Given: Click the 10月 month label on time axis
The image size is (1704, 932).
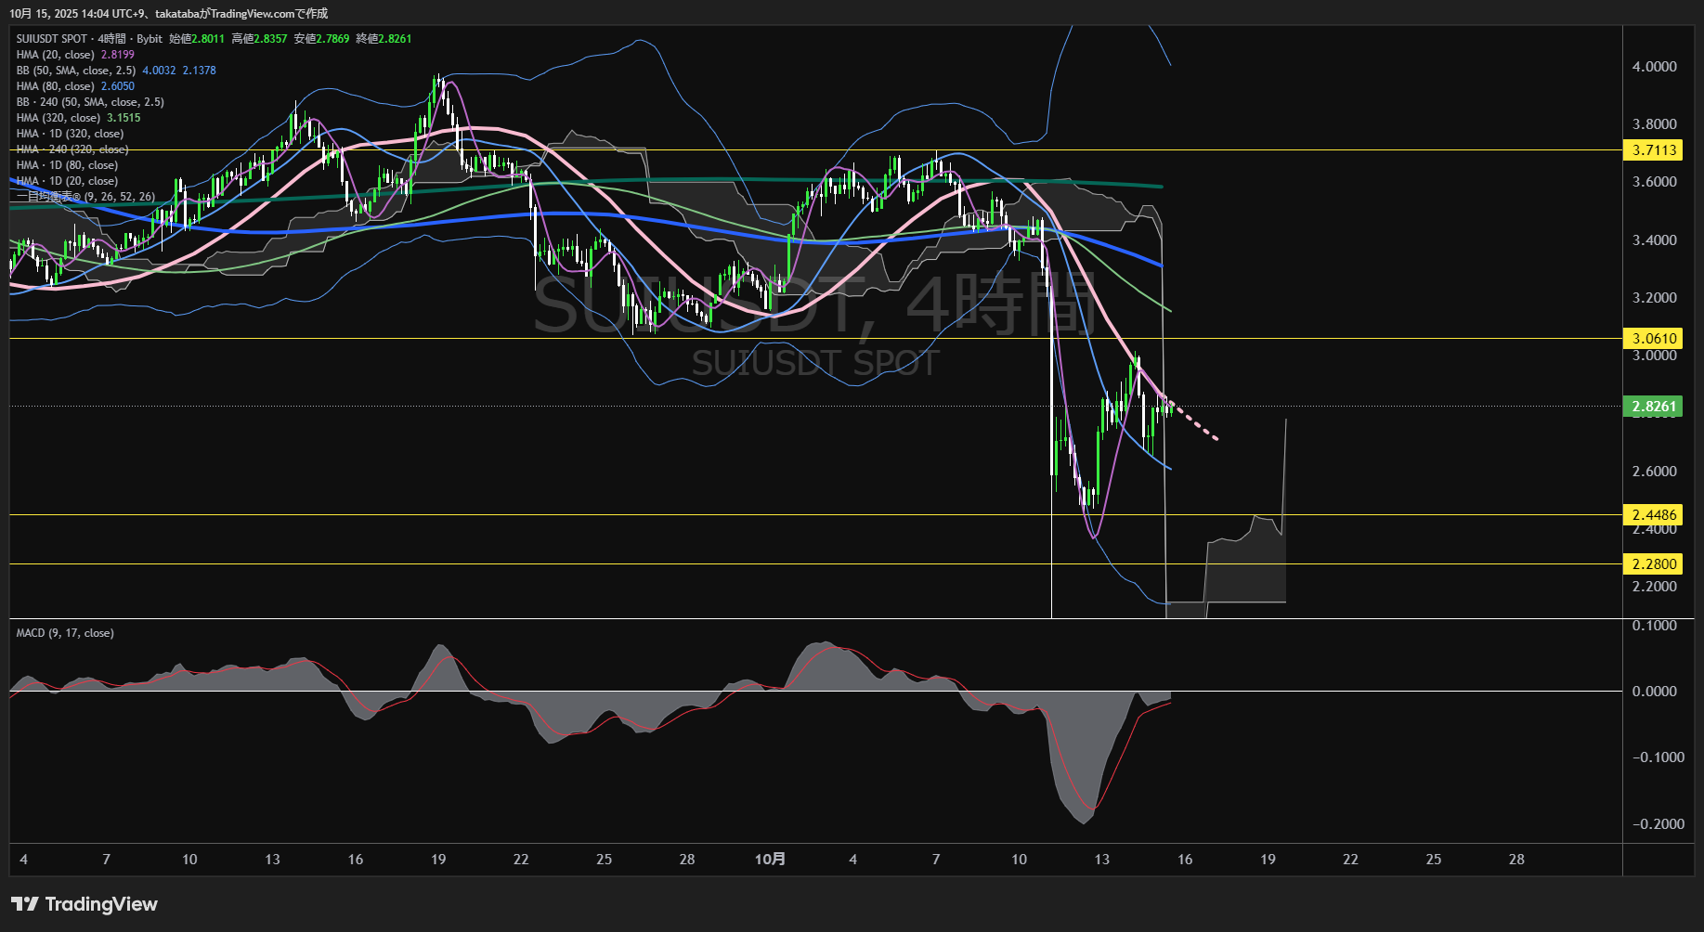Looking at the screenshot, I should pyautogui.click(x=770, y=860).
